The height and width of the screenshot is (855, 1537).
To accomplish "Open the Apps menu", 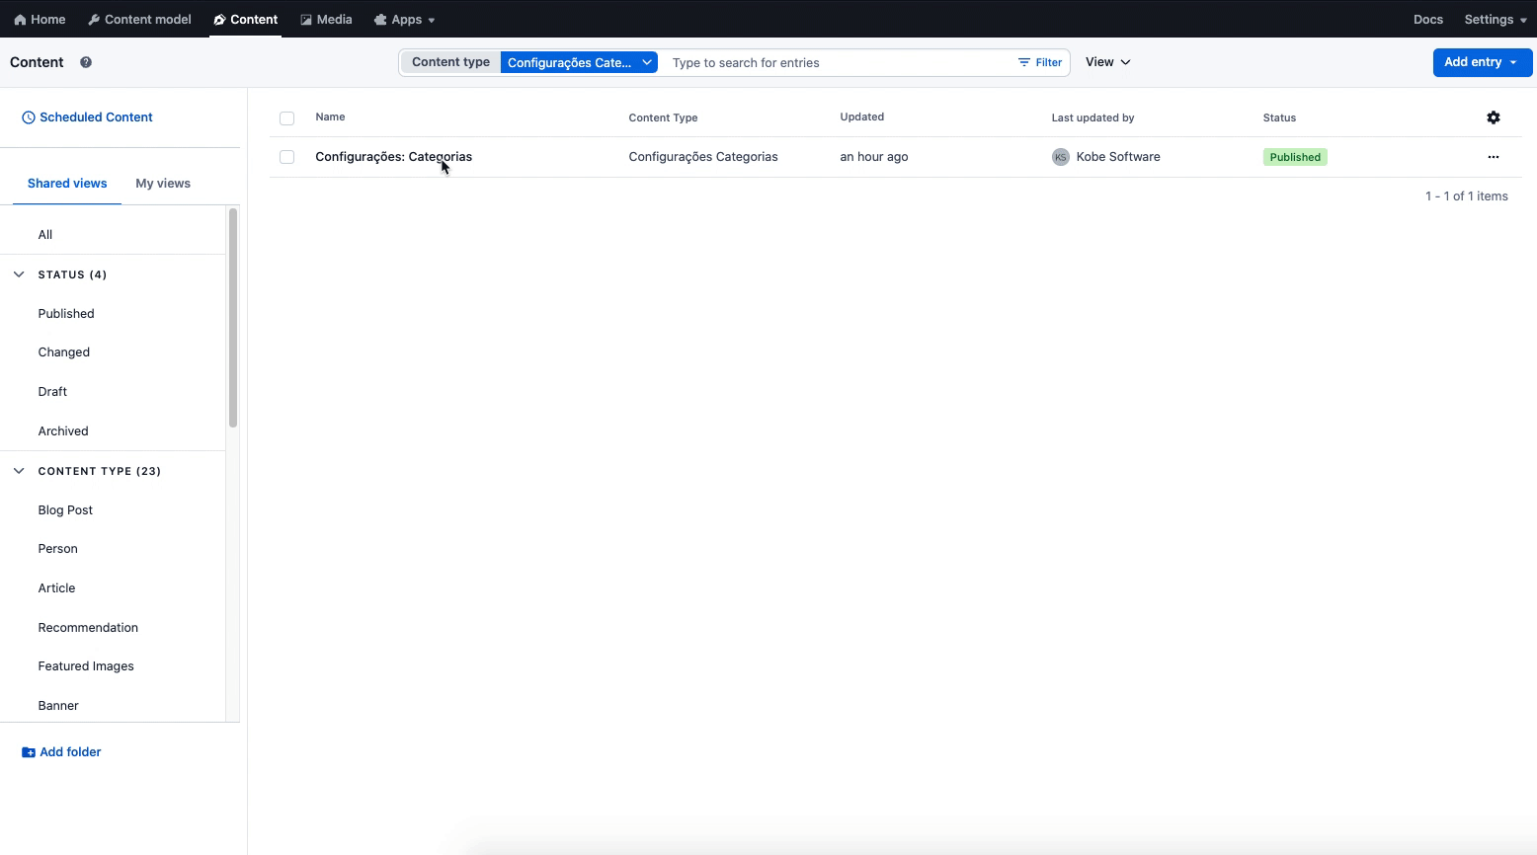I will (404, 19).
